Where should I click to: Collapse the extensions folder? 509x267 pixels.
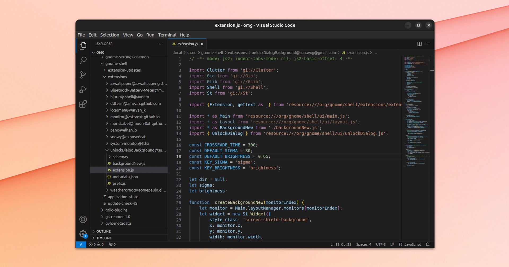click(129, 77)
